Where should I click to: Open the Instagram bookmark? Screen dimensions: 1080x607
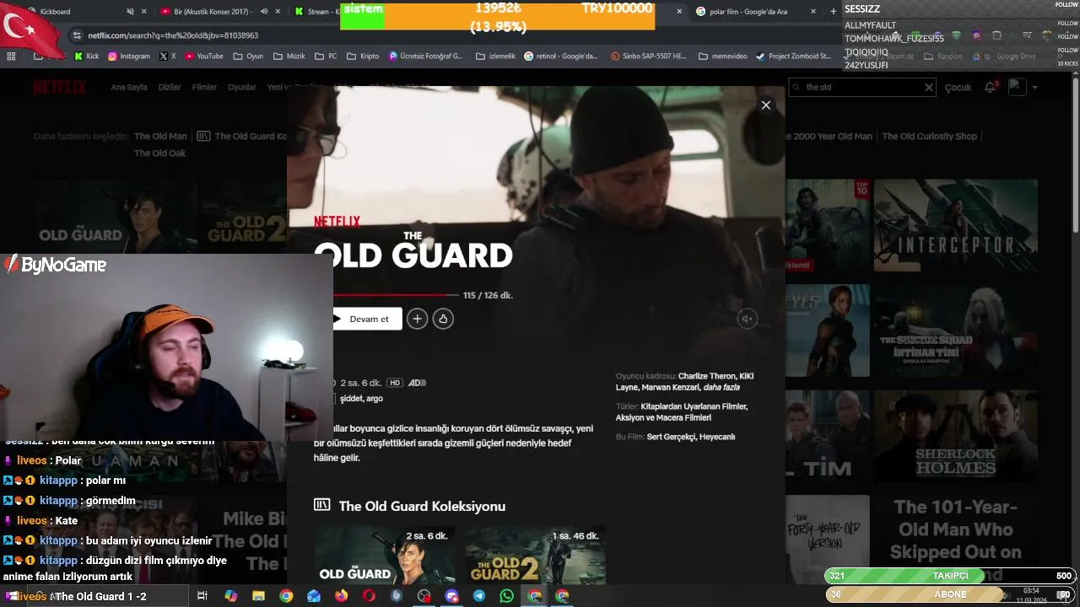128,56
